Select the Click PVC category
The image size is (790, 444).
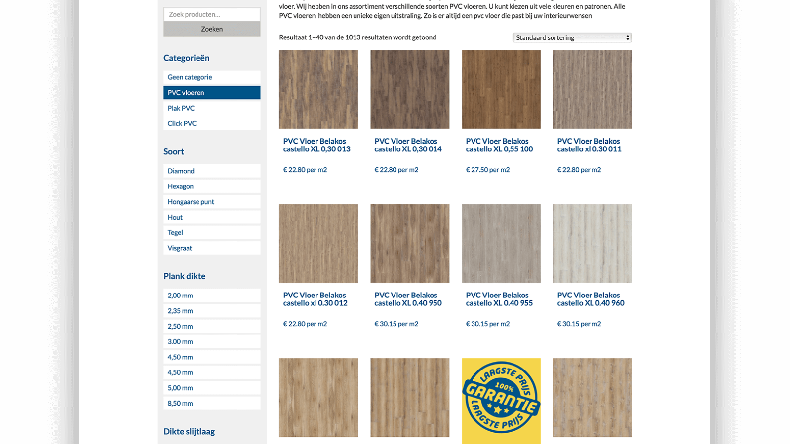click(212, 123)
